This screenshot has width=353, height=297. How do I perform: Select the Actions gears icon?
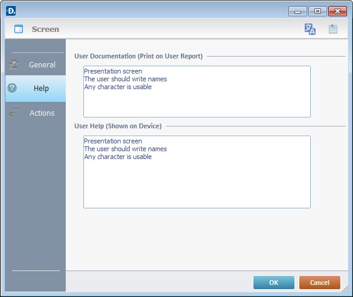[x=14, y=113]
